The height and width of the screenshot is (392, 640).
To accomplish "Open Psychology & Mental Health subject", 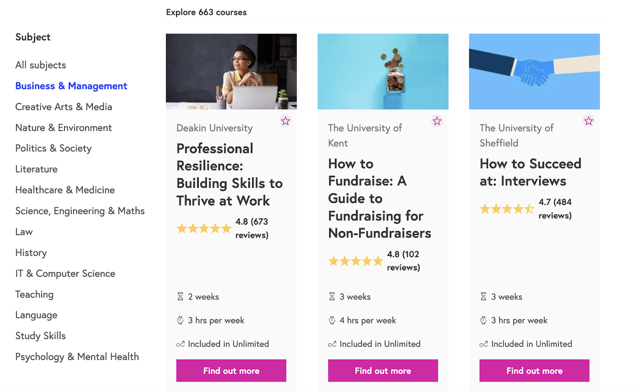I will coord(77,357).
